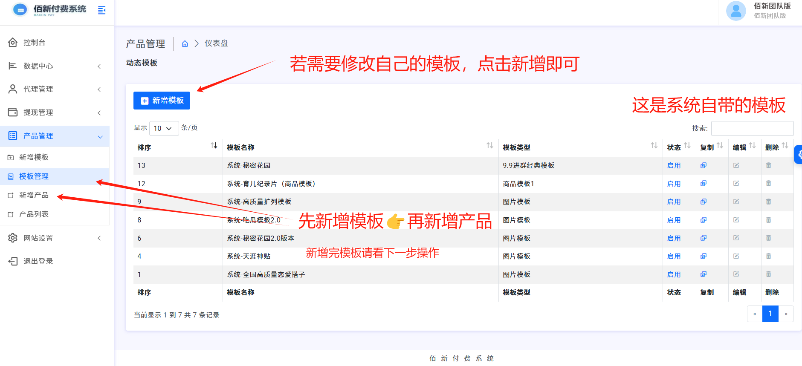This screenshot has height=366, width=802.
Task: Collapse the 产品管理 sidebar menu
Action: coord(55,136)
